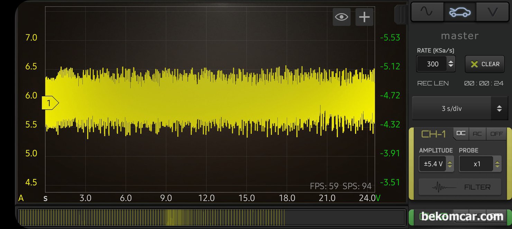
Task: Switch to the car automotive tab
Action: point(460,12)
